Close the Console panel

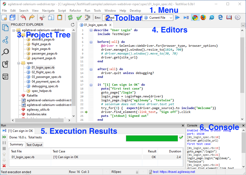(243, 125)
